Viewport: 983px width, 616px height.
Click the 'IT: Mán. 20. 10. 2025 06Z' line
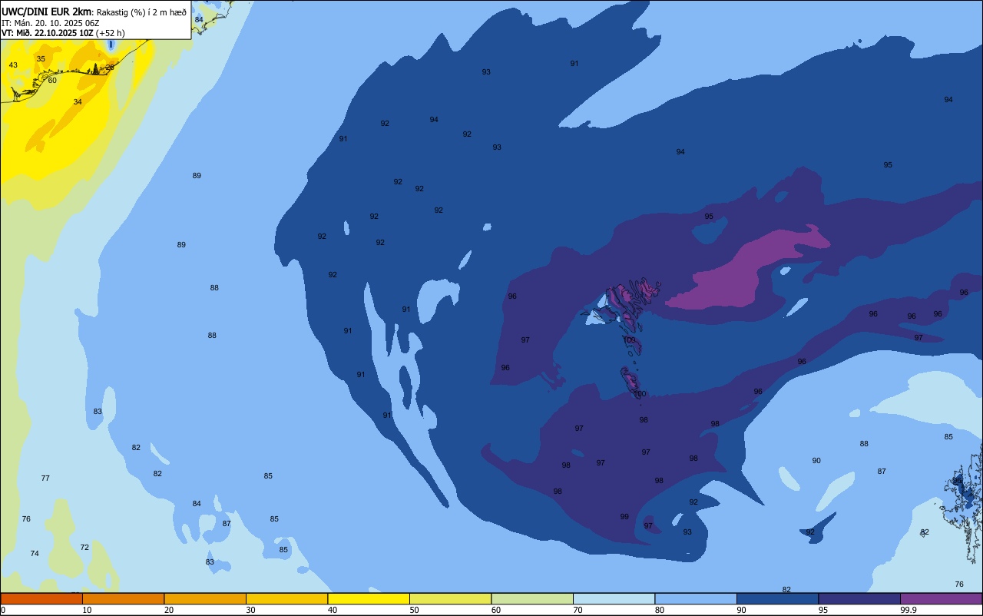(x=50, y=23)
